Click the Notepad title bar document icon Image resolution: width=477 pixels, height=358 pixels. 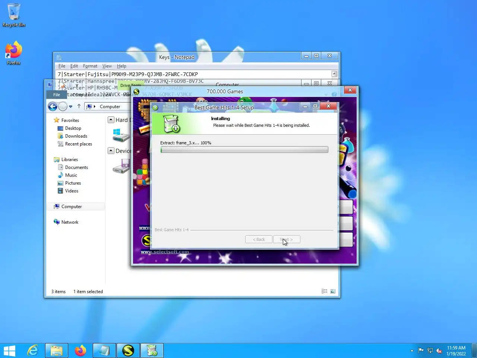click(59, 57)
